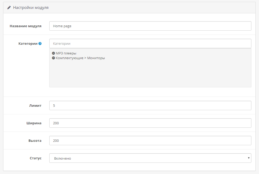Click the Категории label text
The height and width of the screenshot is (174, 259).
(x=28, y=44)
